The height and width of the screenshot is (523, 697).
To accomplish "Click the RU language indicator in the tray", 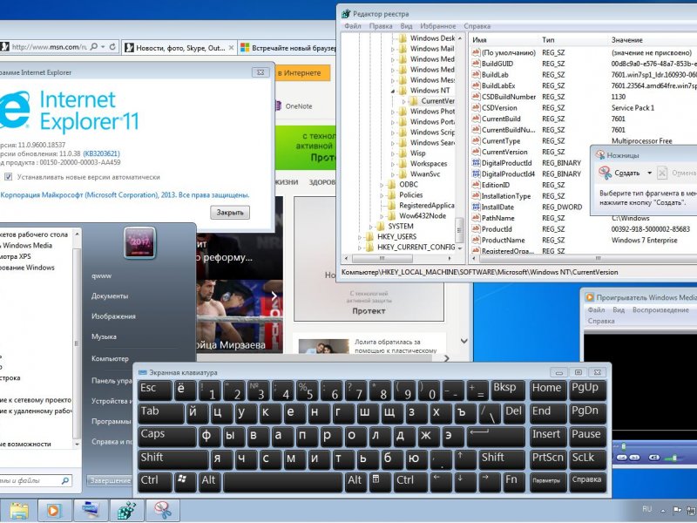I will [647, 509].
